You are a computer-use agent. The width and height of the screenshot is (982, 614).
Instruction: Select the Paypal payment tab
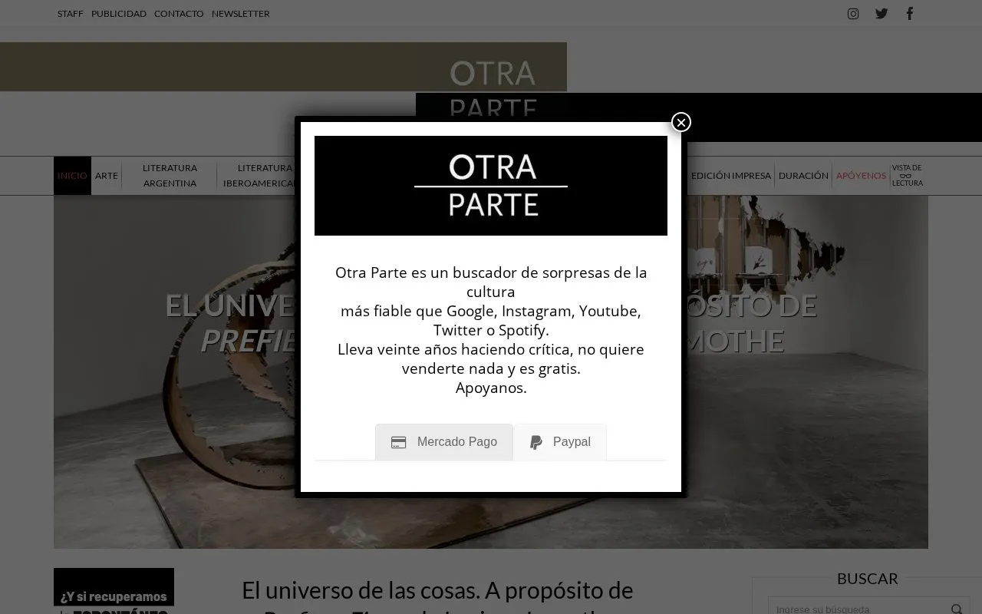560,442
